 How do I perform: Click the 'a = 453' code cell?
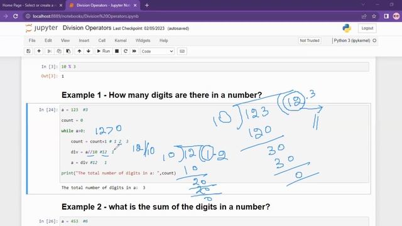[x=214, y=222]
